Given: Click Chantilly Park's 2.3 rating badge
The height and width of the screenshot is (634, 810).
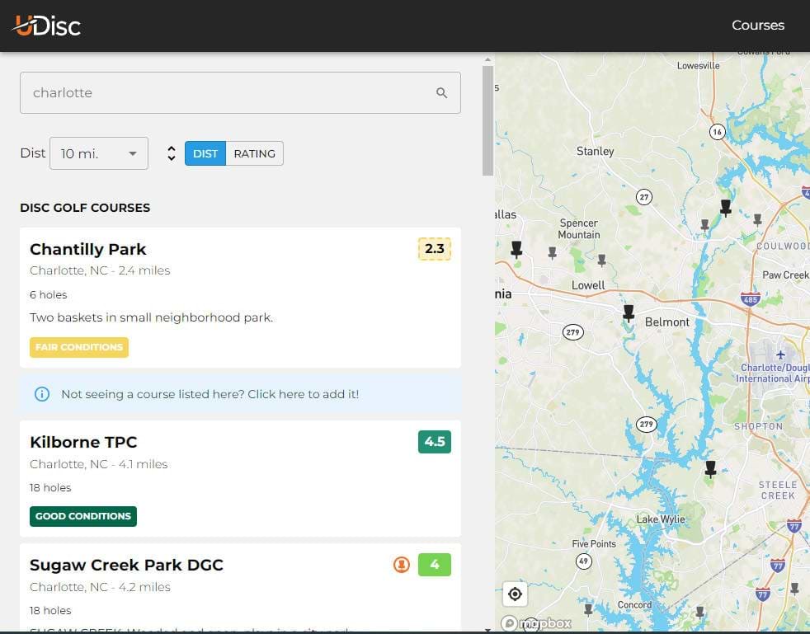Looking at the screenshot, I should pyautogui.click(x=434, y=249).
